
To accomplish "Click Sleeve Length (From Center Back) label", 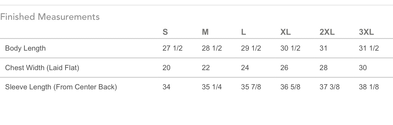I will 61,87.
